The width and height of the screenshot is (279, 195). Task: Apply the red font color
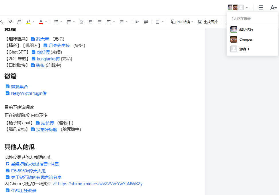41,22
